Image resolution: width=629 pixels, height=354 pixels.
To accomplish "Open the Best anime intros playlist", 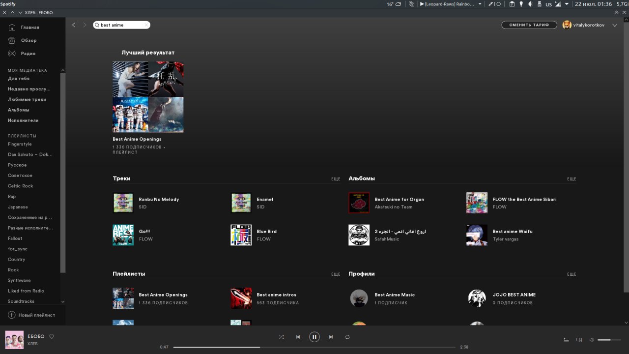I will click(x=276, y=295).
